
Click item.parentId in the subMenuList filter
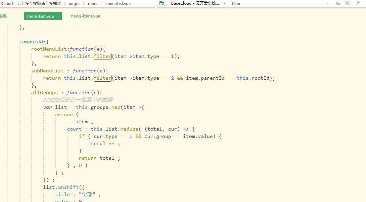(206, 78)
